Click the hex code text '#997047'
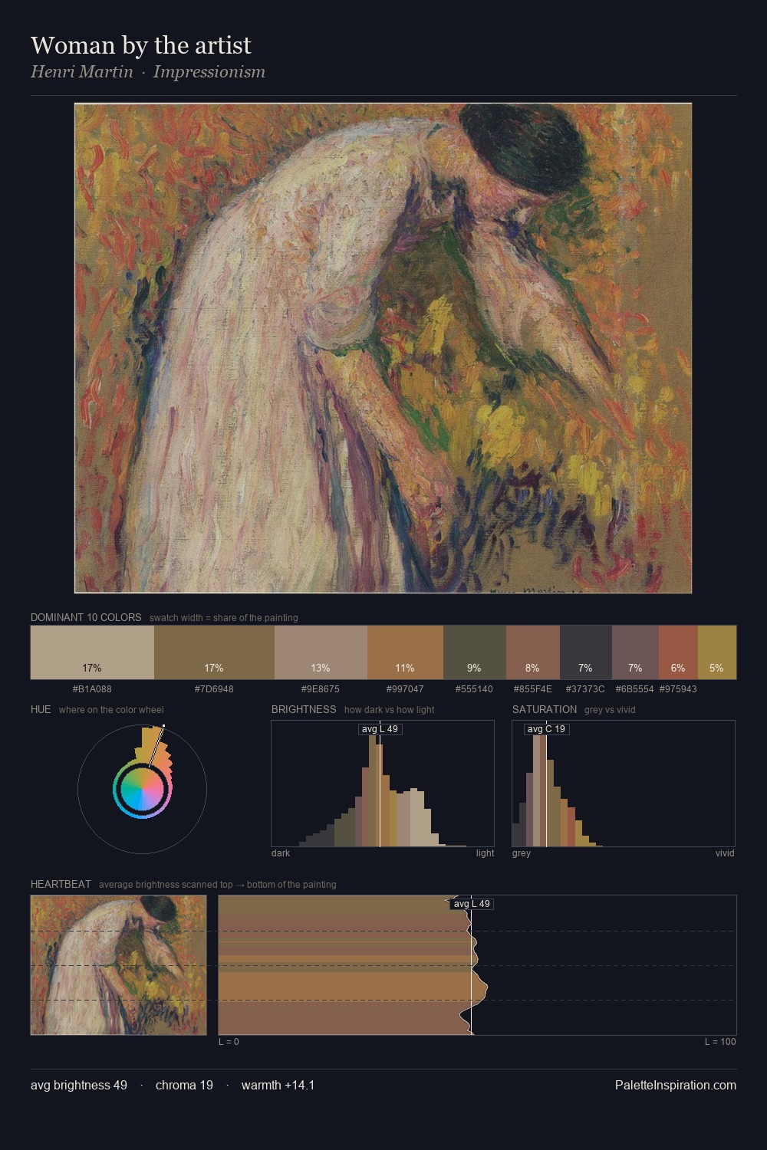 405,689
